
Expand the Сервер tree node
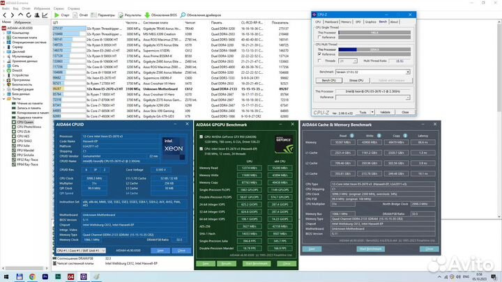pyautogui.click(x=4, y=47)
